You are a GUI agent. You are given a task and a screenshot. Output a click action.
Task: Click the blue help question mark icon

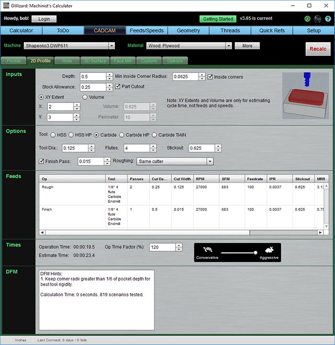(x=328, y=19)
